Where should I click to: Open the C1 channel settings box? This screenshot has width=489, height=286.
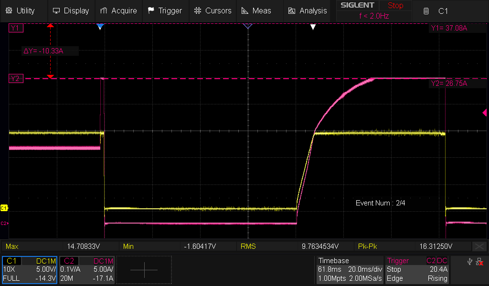30,270
